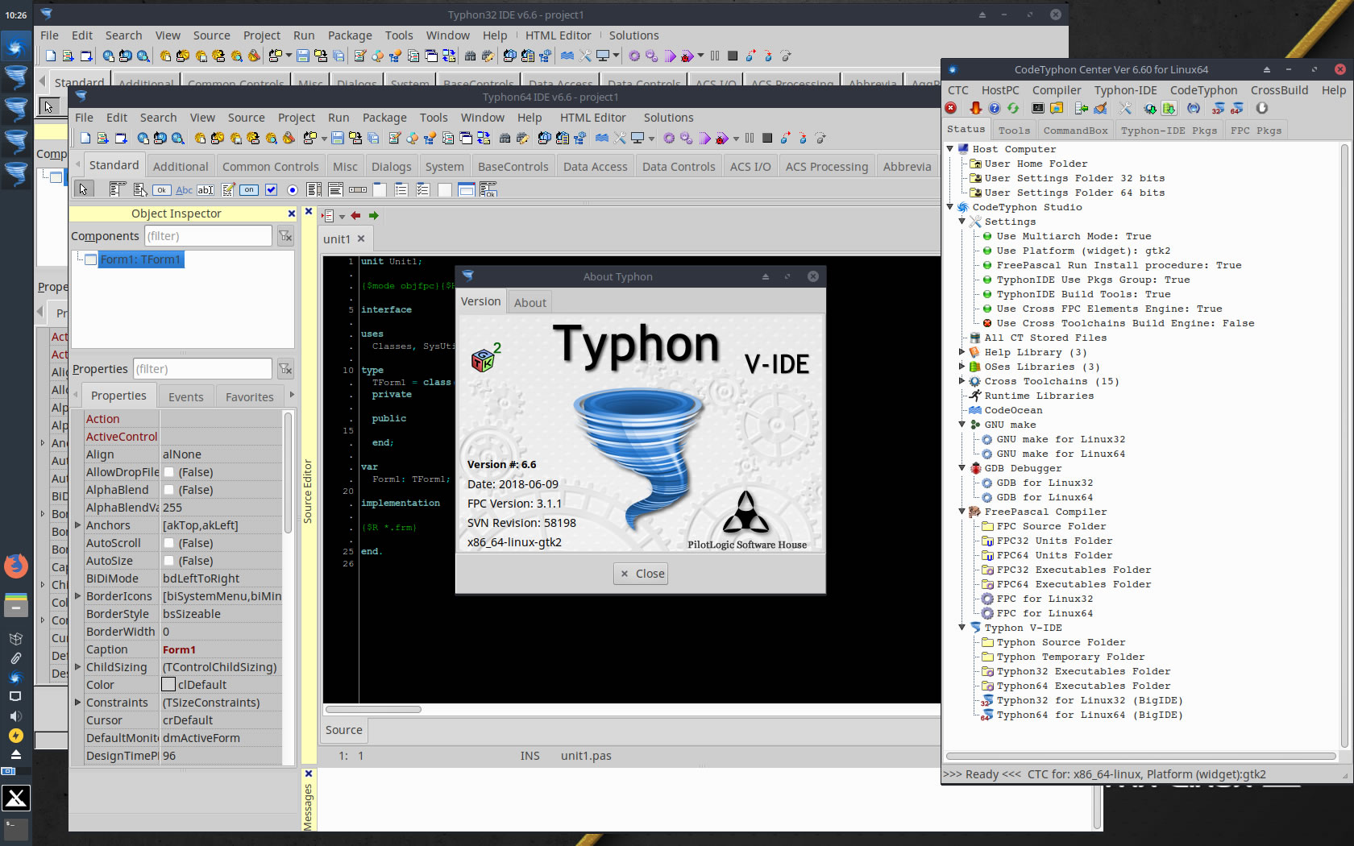1354x846 pixels.
Task: Close the Object Inspector panel
Action: tap(292, 214)
